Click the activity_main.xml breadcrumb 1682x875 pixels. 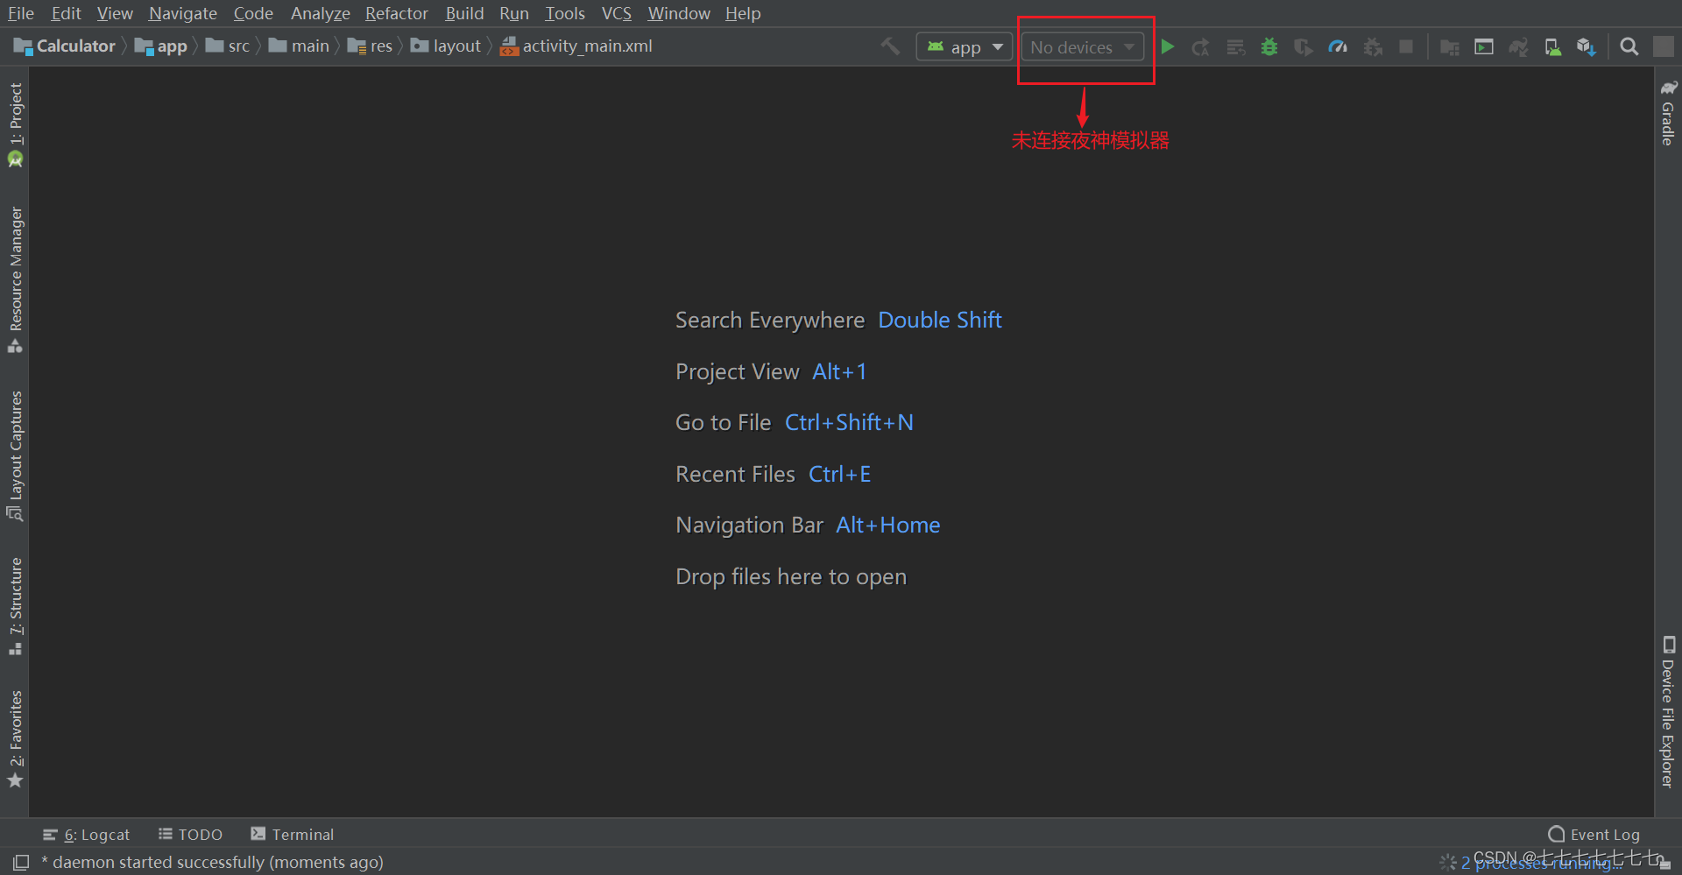pyautogui.click(x=576, y=46)
